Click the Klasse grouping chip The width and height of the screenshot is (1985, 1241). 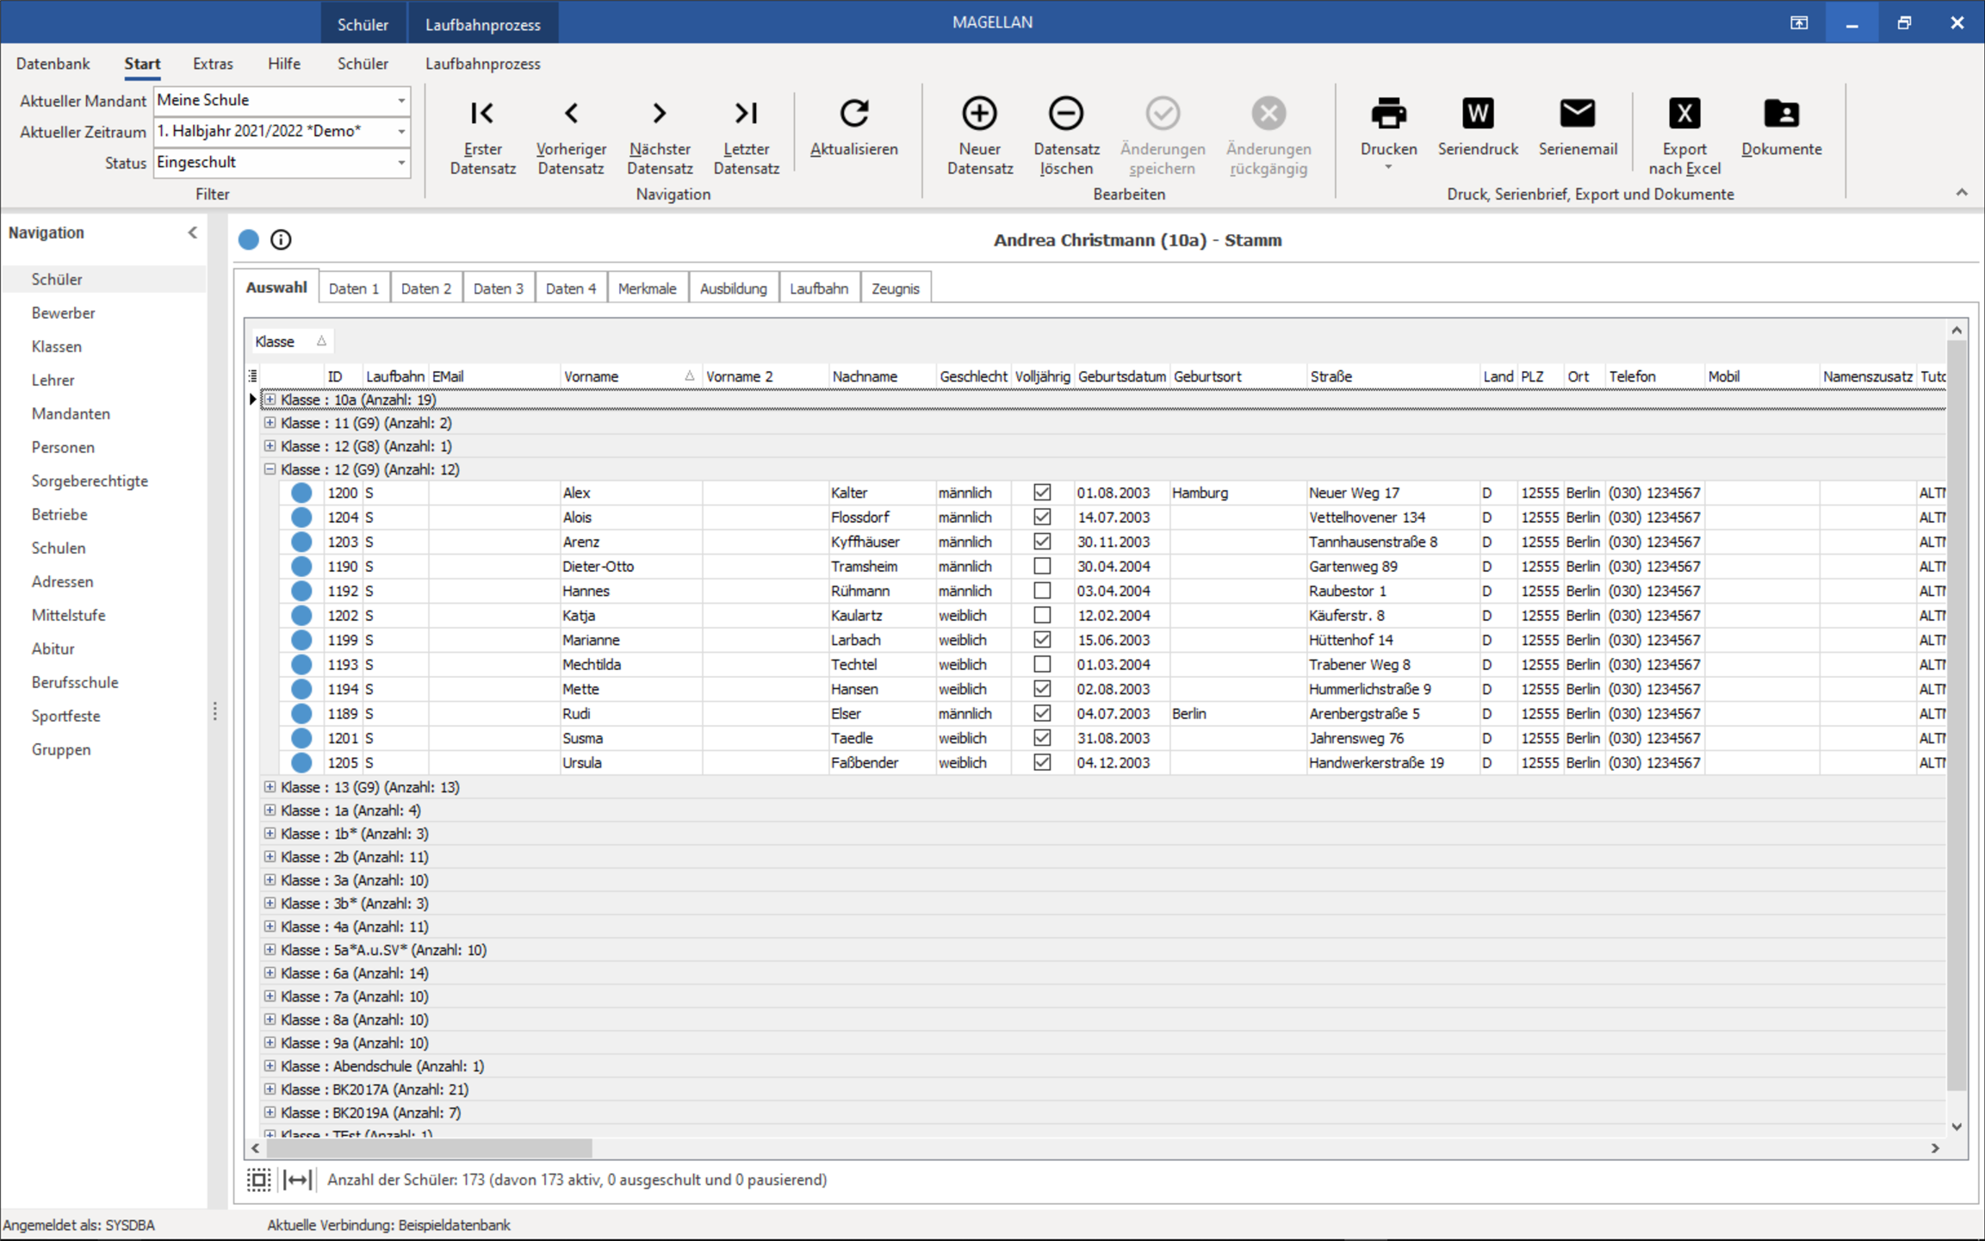point(291,341)
